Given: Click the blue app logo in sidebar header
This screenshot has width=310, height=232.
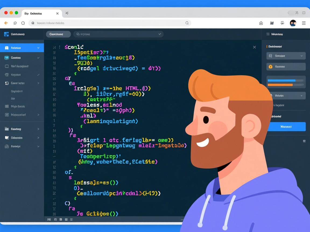Looking at the screenshot, I should tap(6, 34).
